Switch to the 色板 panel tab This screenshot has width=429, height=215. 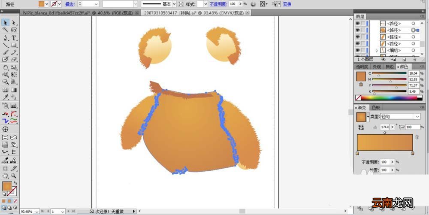(376, 107)
